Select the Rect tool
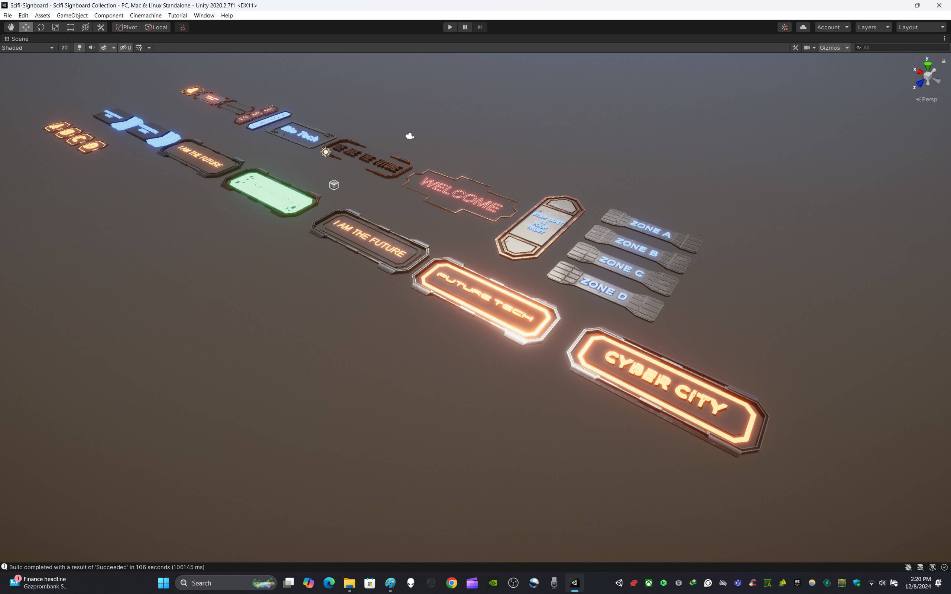Image resolution: width=951 pixels, height=594 pixels. (x=70, y=27)
